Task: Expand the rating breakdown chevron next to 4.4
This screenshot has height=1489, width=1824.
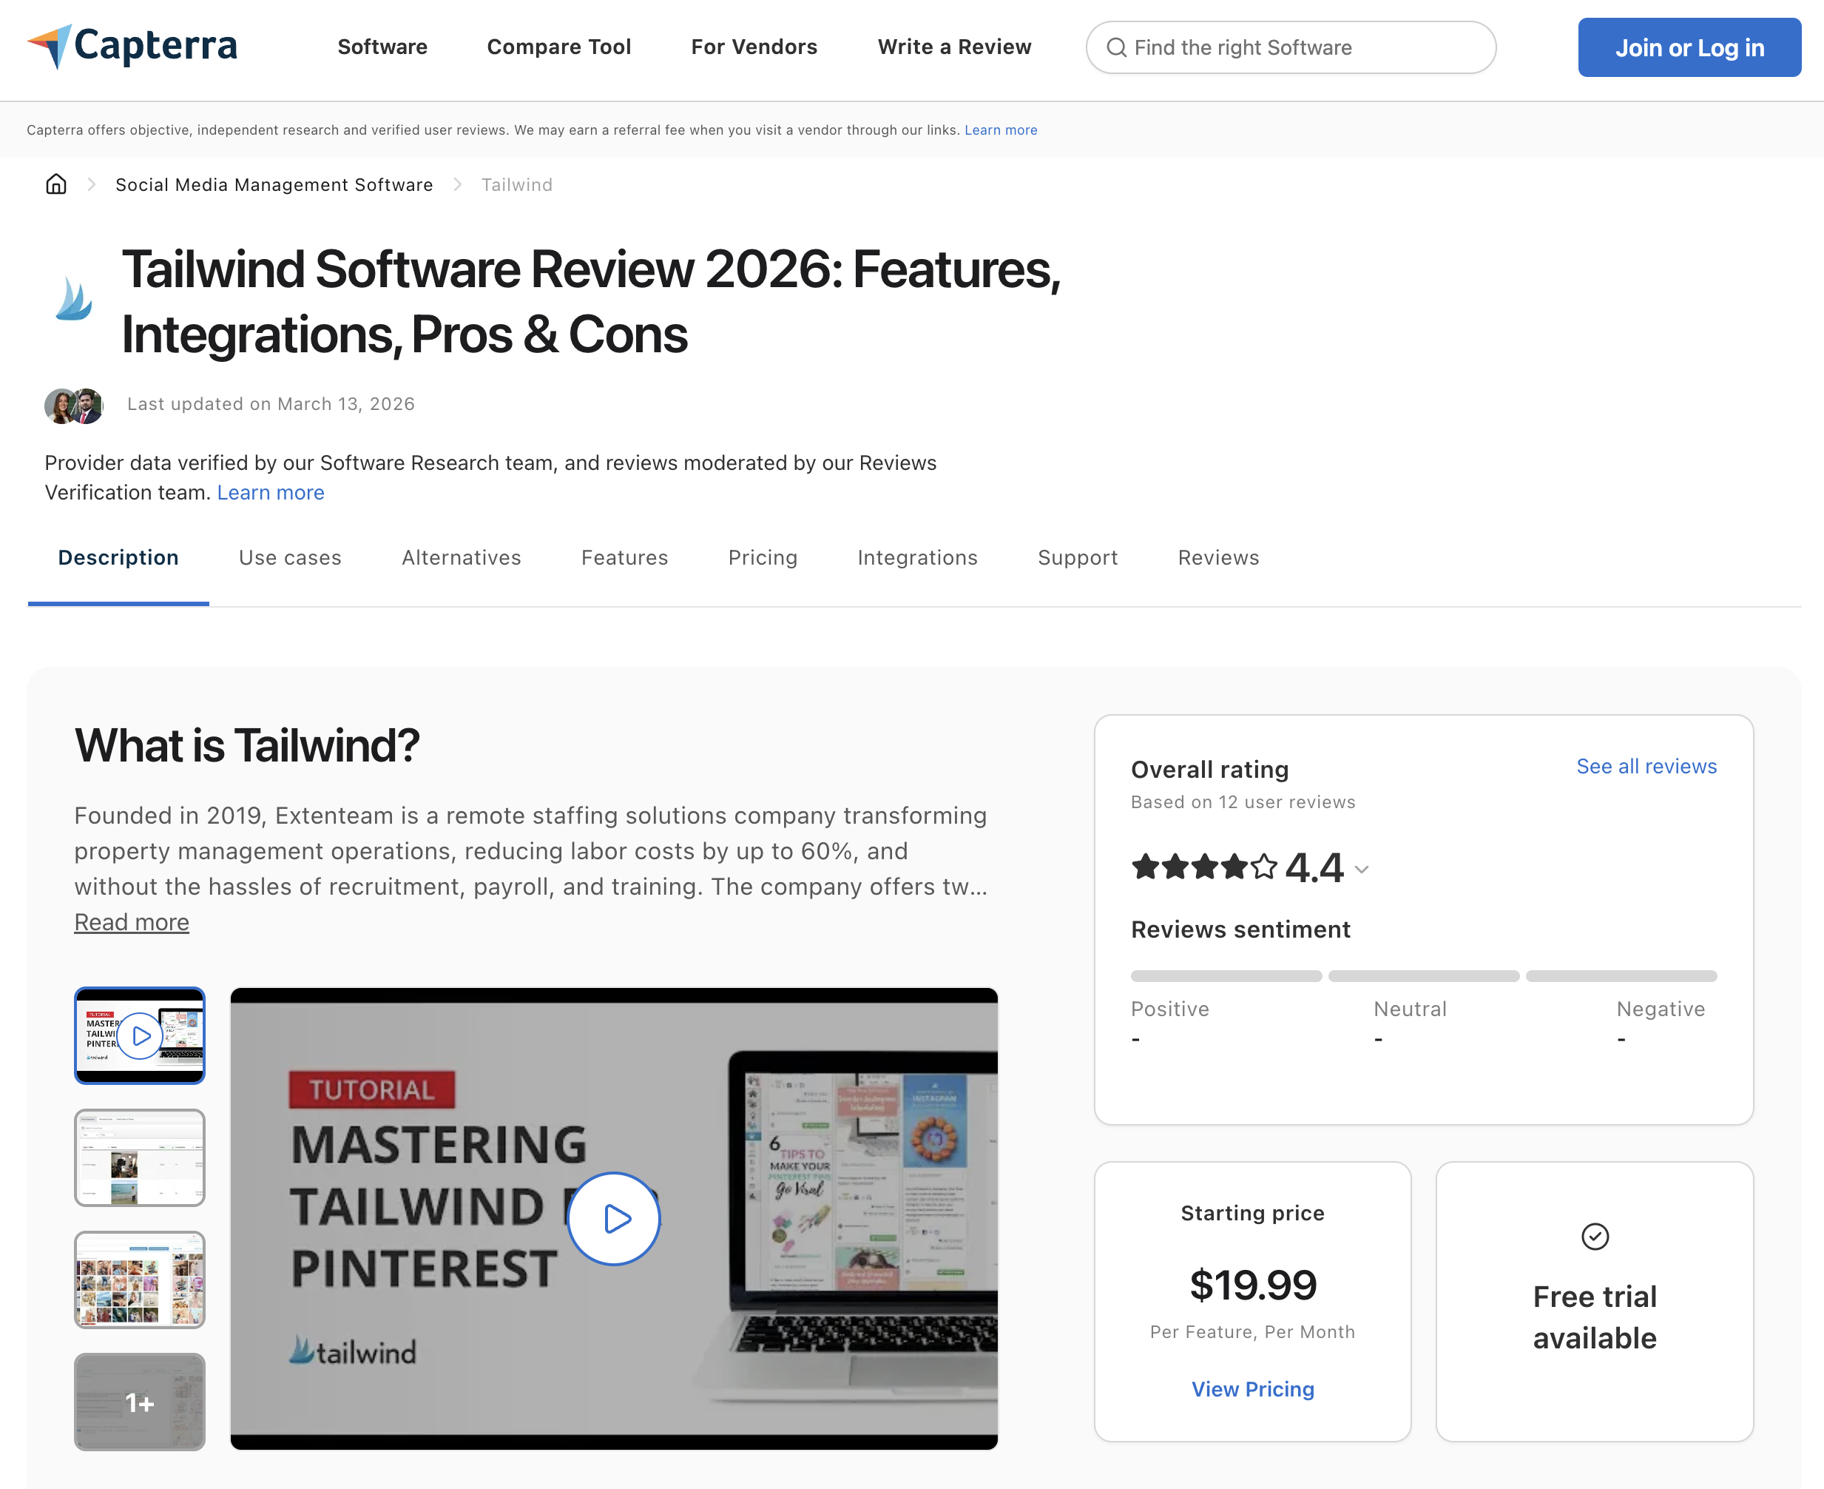Action: pyautogui.click(x=1362, y=870)
